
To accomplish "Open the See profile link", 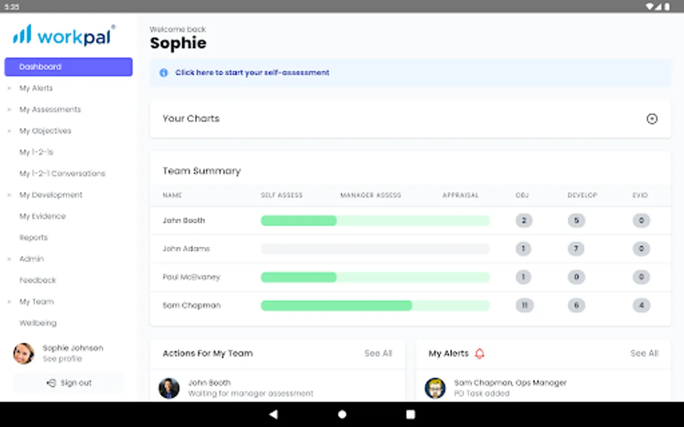I will click(x=62, y=359).
